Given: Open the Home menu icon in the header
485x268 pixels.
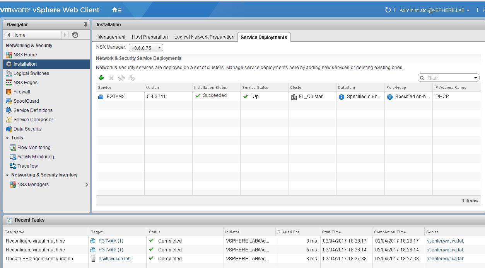Looking at the screenshot, I should pos(116,10).
